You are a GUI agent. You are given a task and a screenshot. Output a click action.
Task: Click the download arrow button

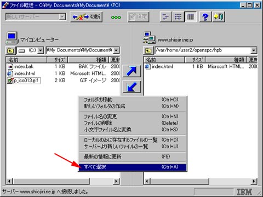point(131,87)
